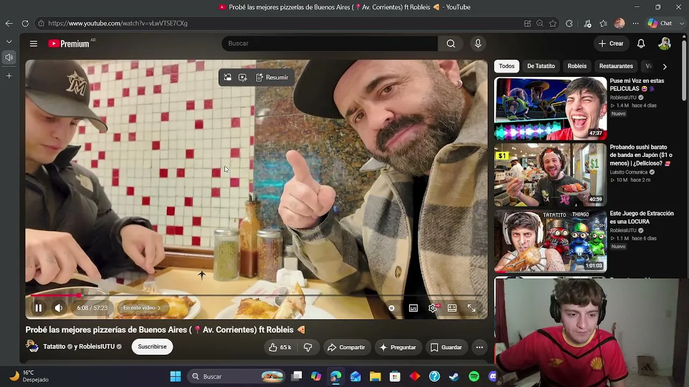
Task: Open more actions ellipsis below the video
Action: coord(479,347)
